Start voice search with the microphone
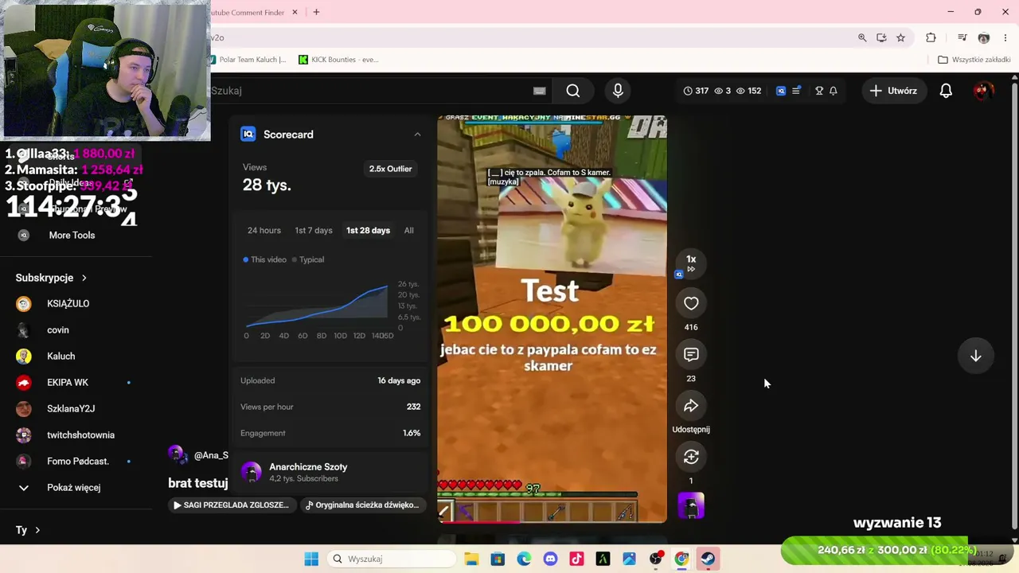 tap(618, 91)
